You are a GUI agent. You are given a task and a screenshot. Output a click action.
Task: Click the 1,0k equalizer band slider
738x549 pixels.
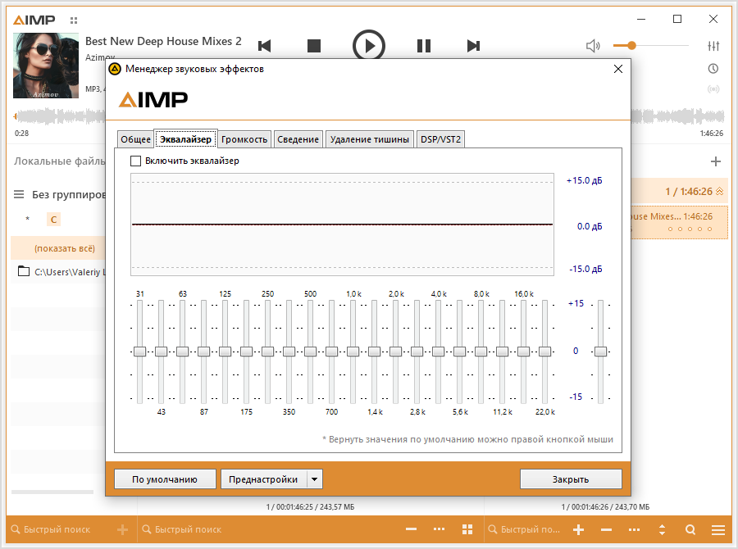(353, 352)
